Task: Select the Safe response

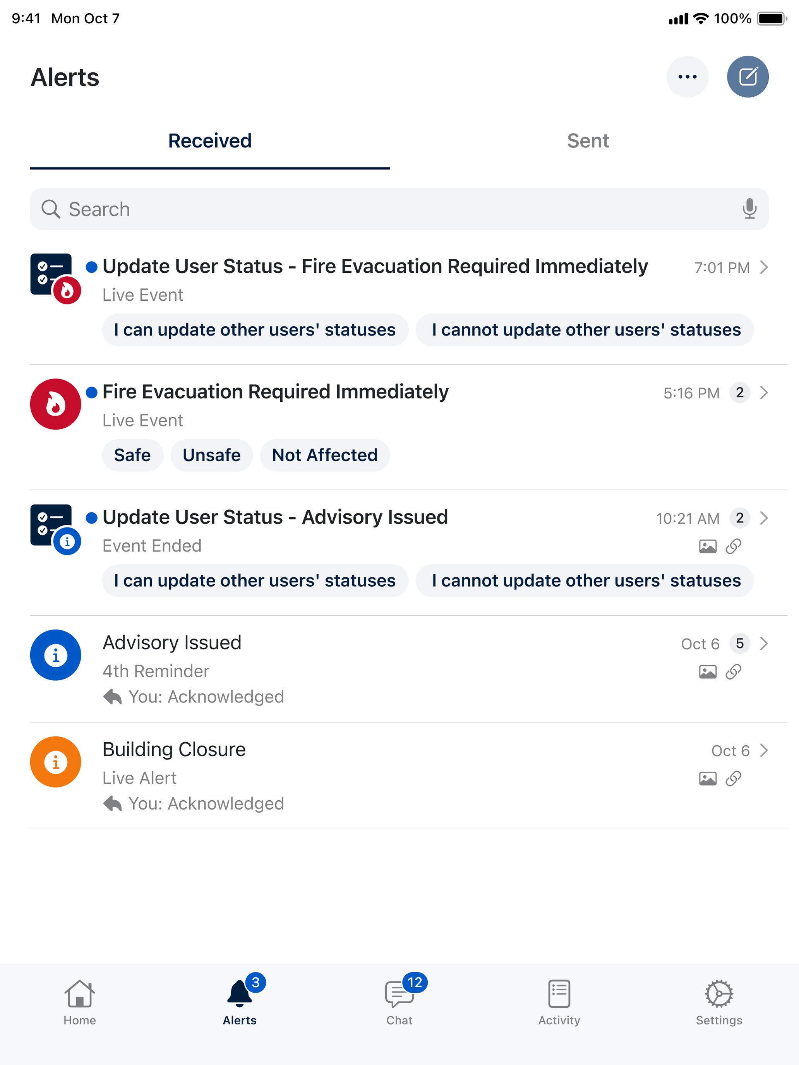Action: pyautogui.click(x=132, y=455)
